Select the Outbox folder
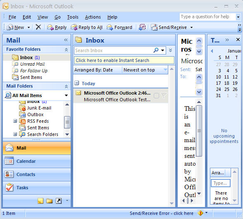Viewport: 243px width, 219px height. click(36, 114)
